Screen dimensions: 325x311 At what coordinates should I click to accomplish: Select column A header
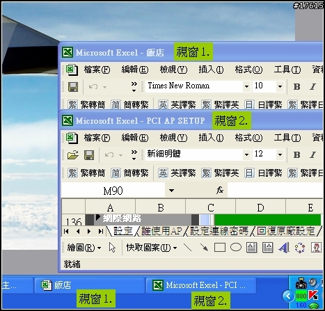[110, 207]
